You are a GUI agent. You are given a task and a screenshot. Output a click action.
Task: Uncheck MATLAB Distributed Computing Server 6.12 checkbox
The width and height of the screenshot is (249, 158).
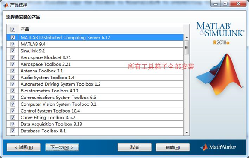[x=13, y=37]
